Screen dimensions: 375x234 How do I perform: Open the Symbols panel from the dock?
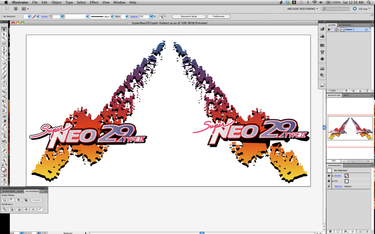[x=322, y=59]
